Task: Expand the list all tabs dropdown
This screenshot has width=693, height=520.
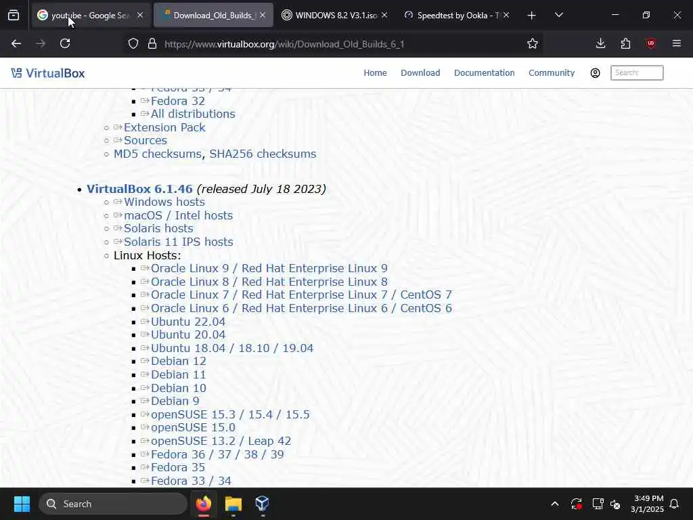Action: [x=558, y=15]
